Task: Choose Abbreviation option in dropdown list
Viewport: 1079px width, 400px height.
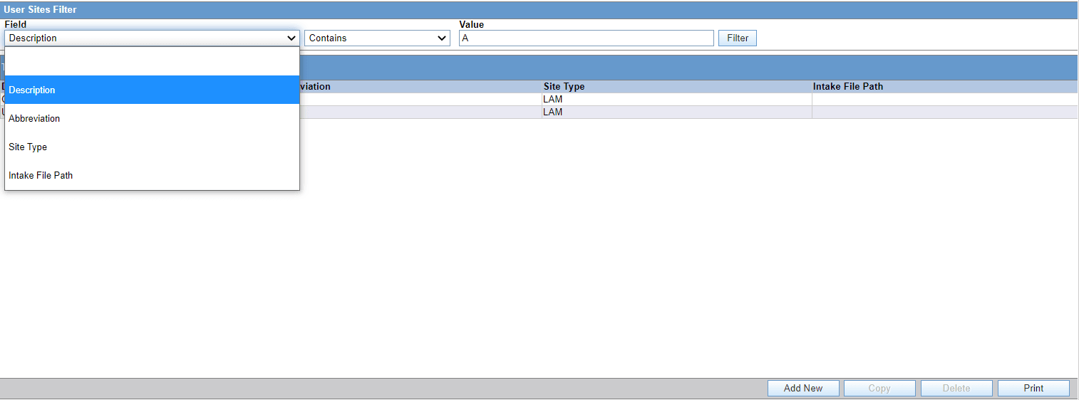Action: coord(152,118)
